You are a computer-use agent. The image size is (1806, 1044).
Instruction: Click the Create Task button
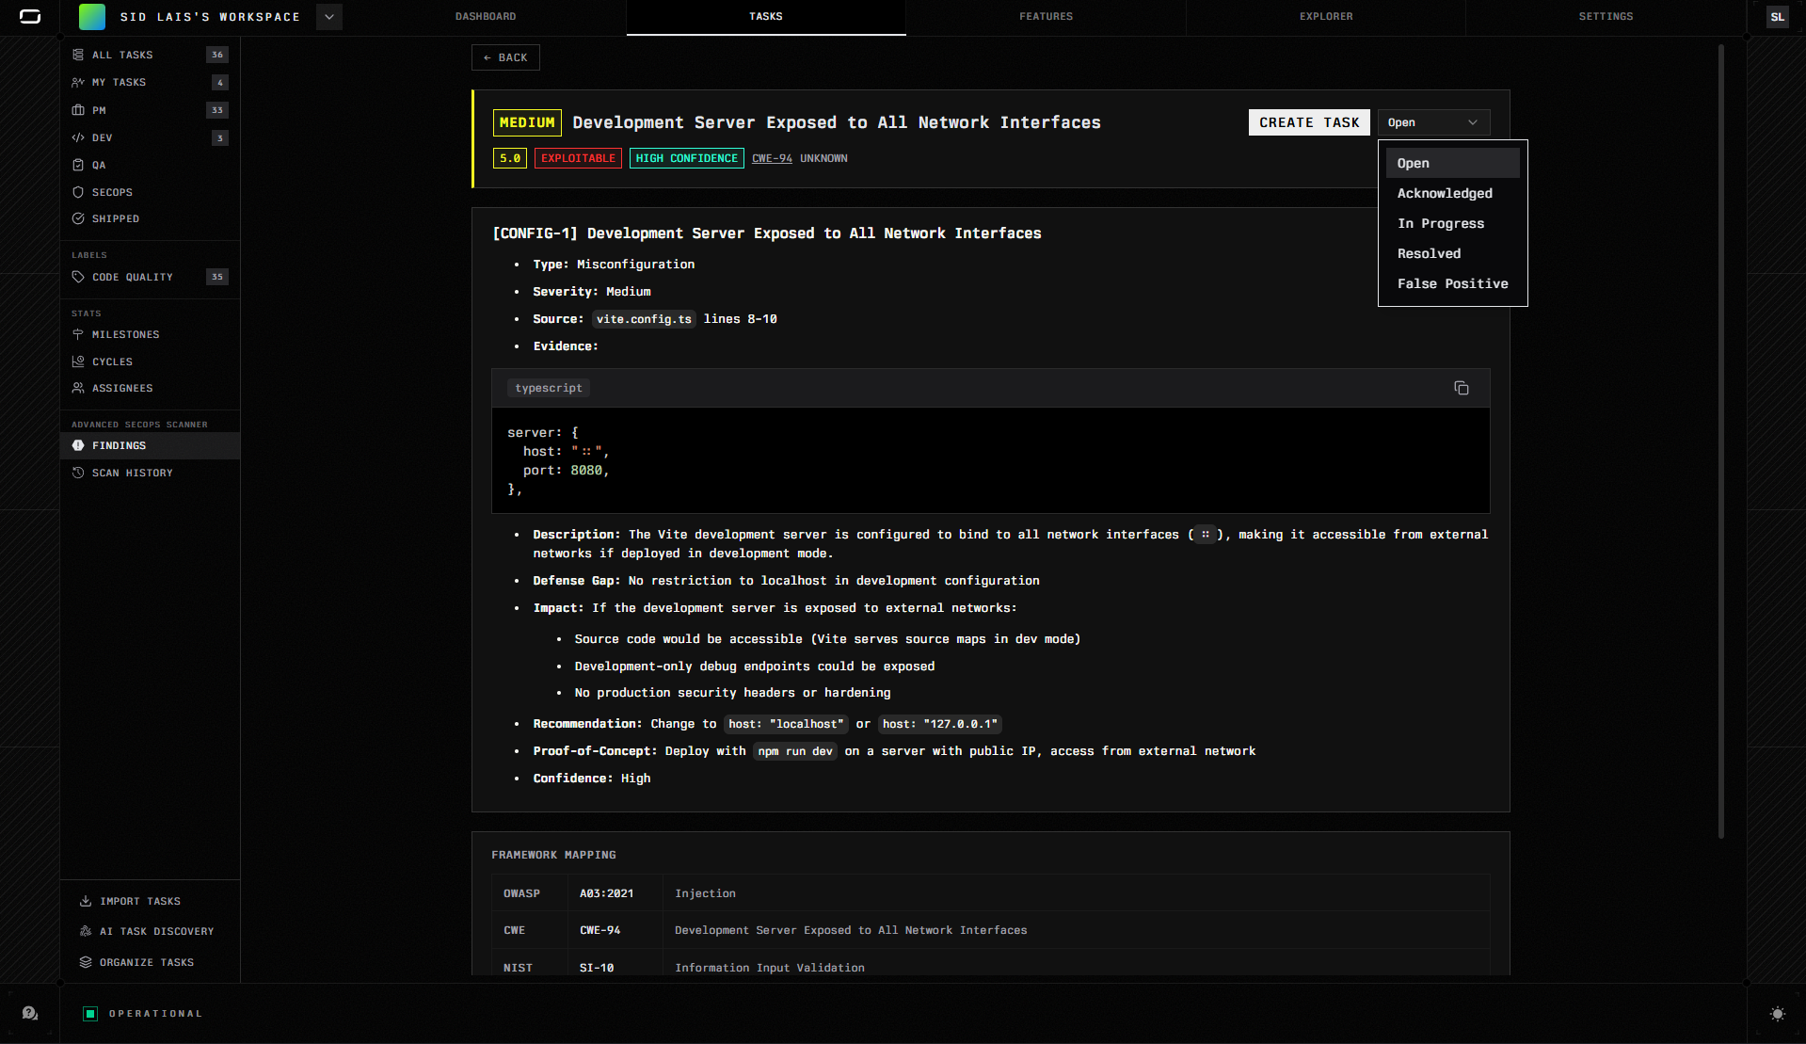pyautogui.click(x=1309, y=122)
